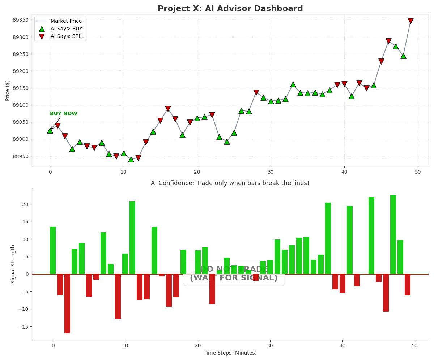Image resolution: width=434 pixels, height=361 pixels.
Task: Select the green BUY marker near minute 33
Action: [x=294, y=84]
